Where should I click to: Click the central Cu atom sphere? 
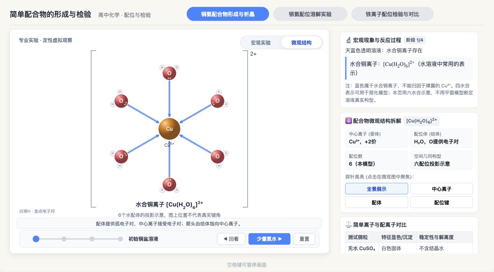169,129
